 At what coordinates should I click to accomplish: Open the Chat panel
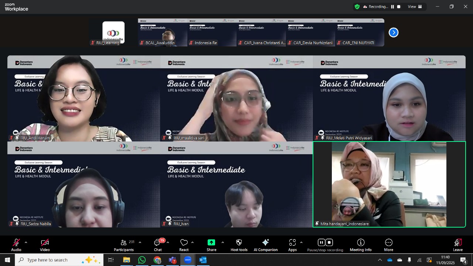click(158, 245)
